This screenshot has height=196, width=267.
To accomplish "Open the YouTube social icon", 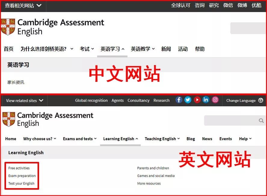I will tap(197, 100).
